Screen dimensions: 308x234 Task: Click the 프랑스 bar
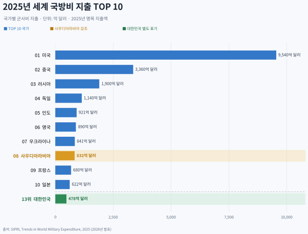click(63, 170)
